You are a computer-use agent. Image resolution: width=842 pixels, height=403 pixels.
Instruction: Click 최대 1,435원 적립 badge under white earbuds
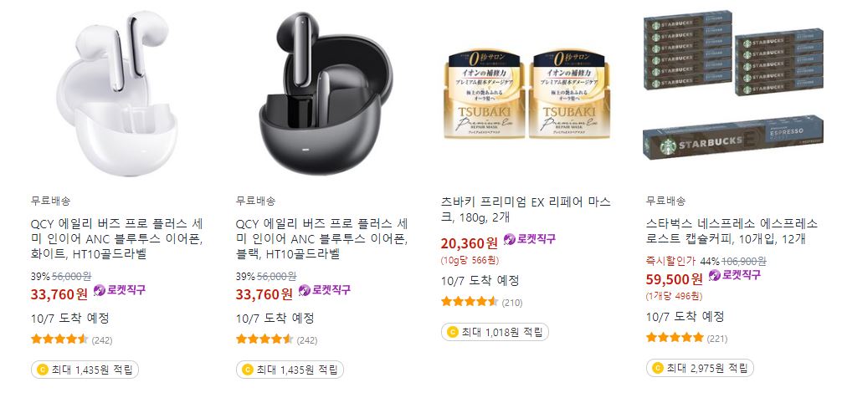85,370
